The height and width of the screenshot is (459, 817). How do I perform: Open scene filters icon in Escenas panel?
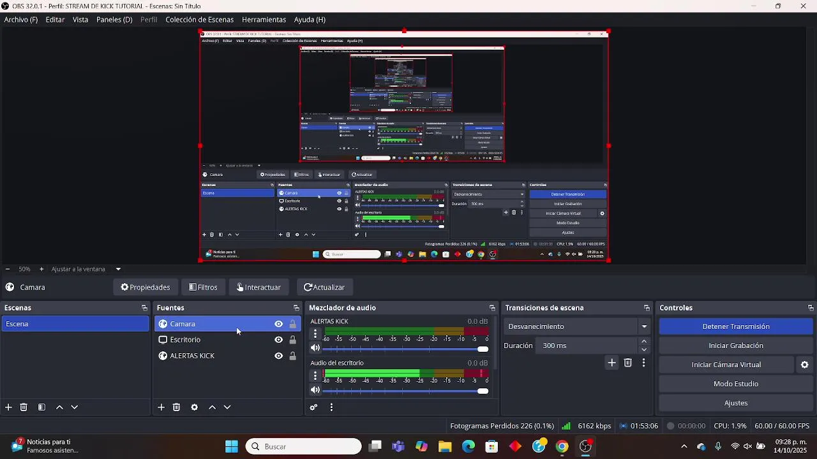point(41,407)
